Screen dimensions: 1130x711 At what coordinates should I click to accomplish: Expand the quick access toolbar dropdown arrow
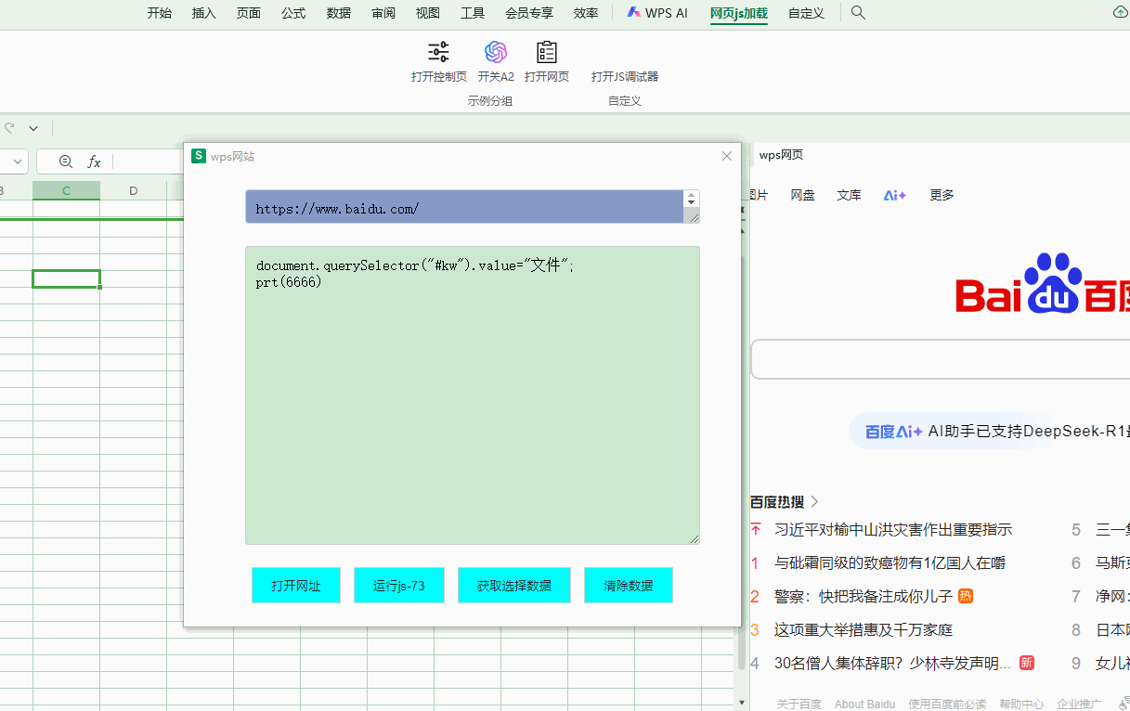(x=33, y=128)
